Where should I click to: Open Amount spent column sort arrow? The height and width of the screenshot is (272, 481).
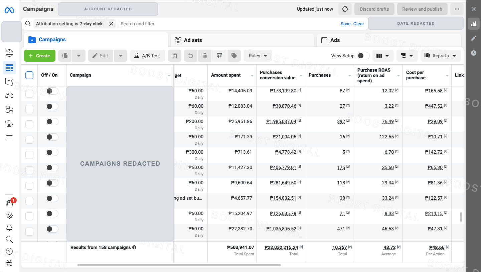click(x=252, y=76)
